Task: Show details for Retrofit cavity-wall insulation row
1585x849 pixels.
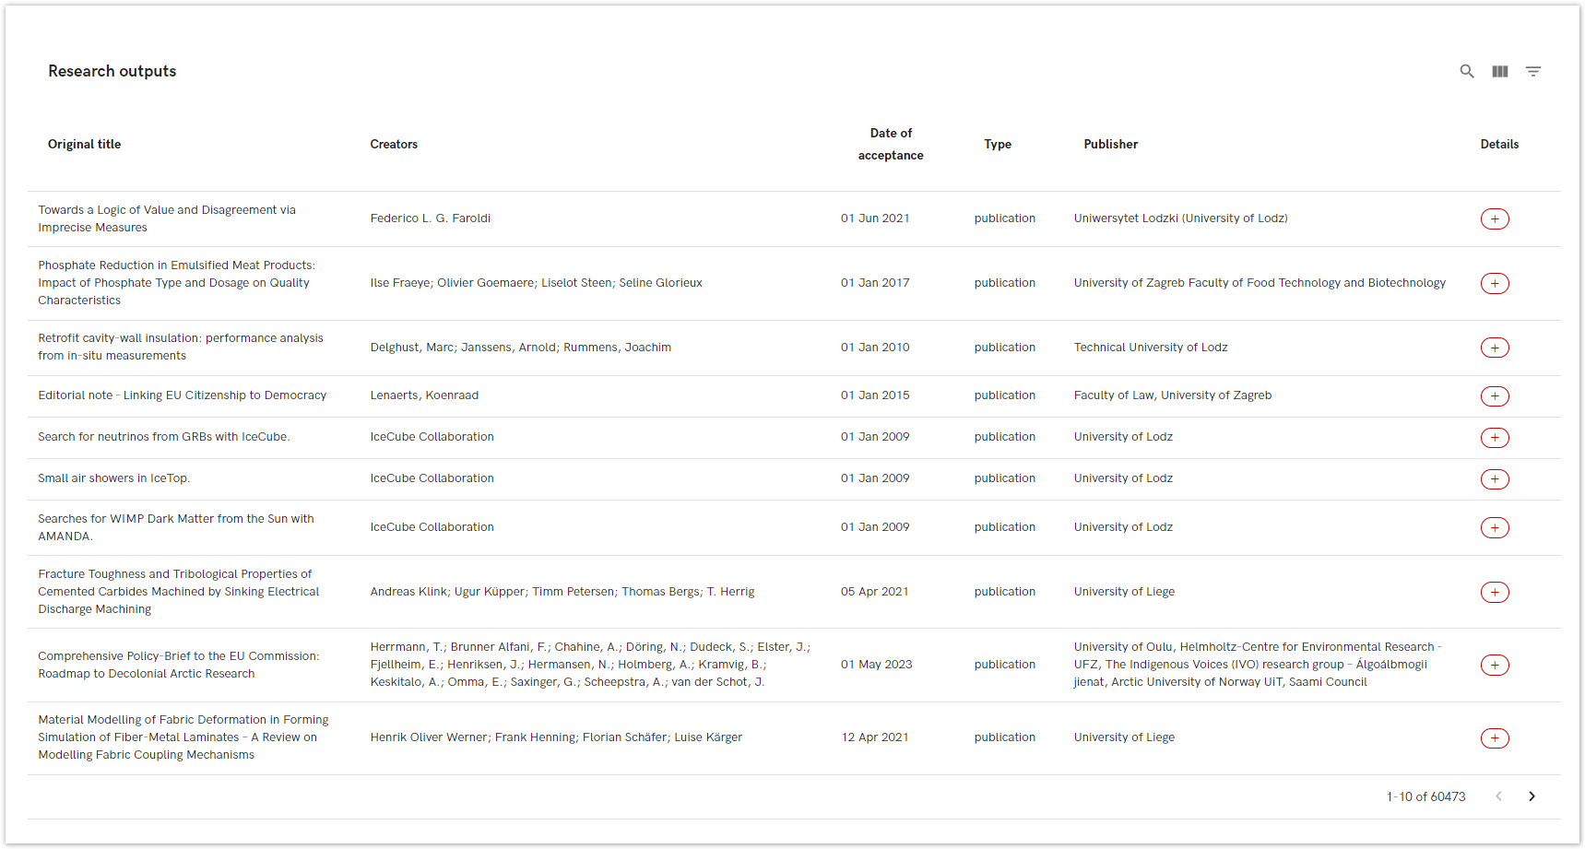Action: [1494, 348]
